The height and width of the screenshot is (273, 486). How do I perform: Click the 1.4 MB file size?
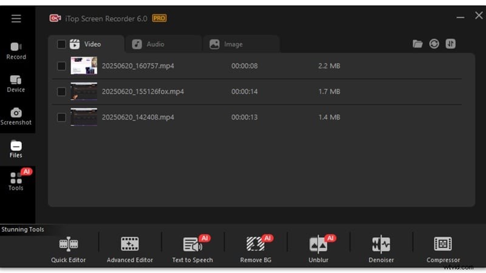329,117
